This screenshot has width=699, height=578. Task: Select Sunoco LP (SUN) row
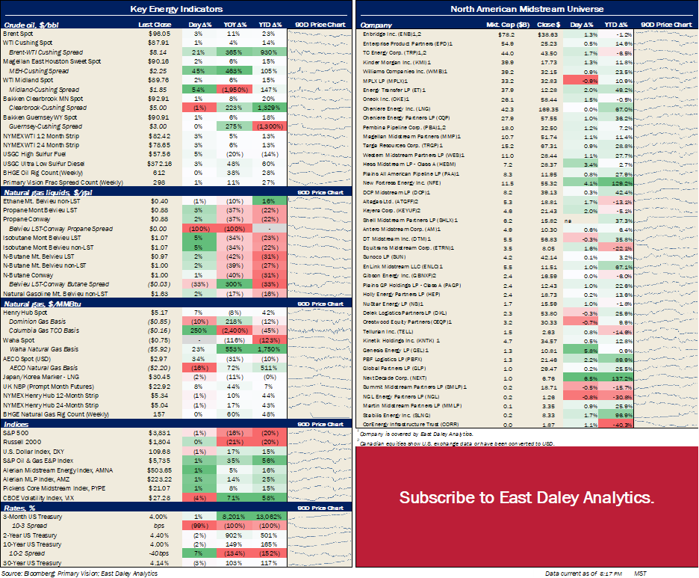click(x=495, y=257)
